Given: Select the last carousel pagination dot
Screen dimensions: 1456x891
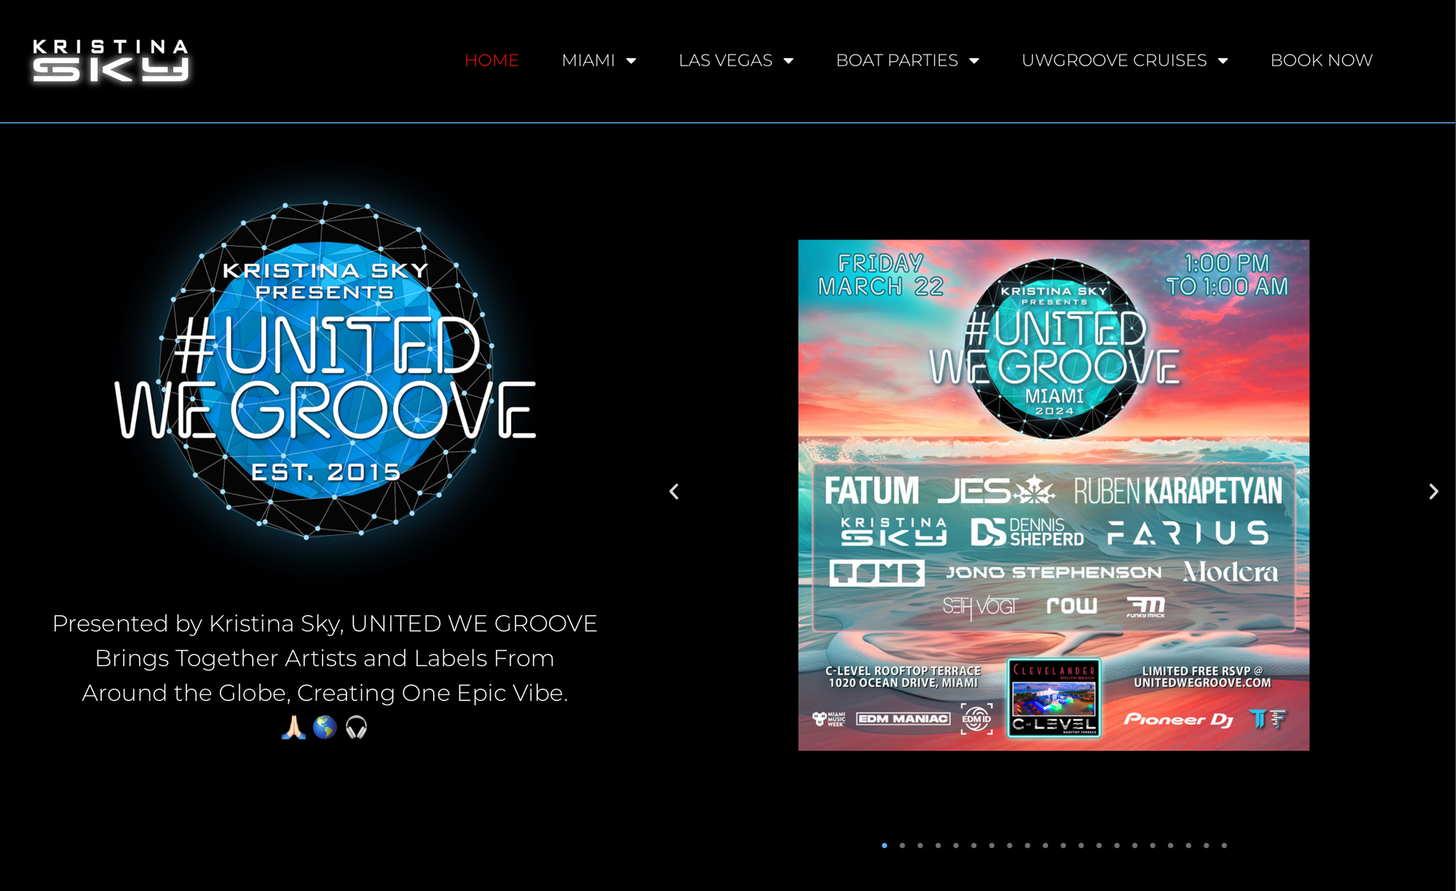Looking at the screenshot, I should 1224,845.
